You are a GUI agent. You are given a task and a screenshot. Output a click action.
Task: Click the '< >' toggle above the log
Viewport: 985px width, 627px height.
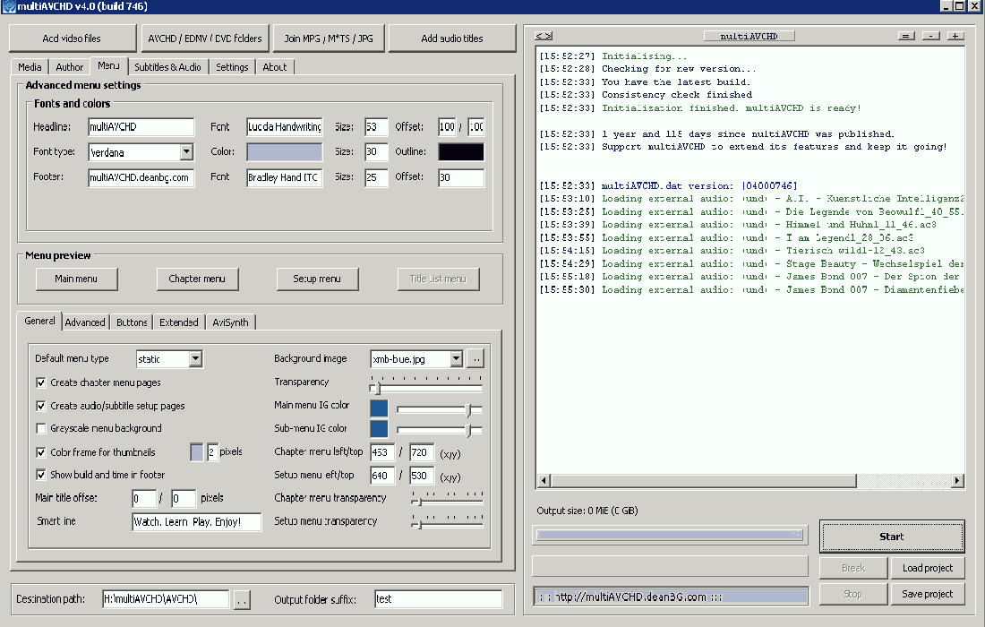[543, 36]
